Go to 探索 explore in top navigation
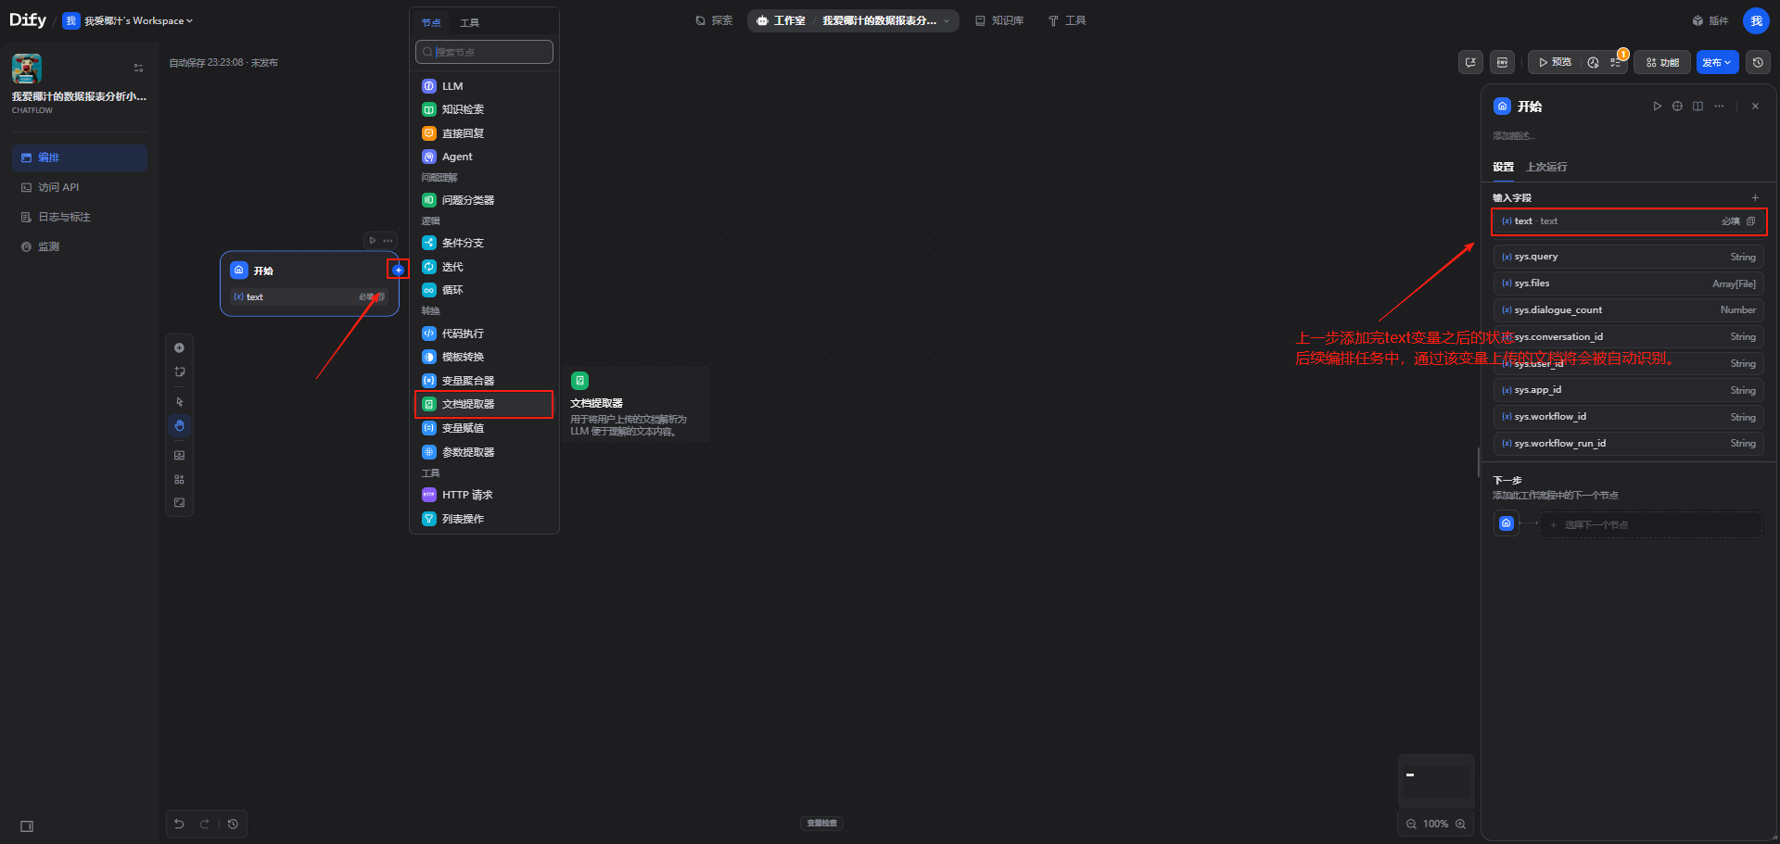Image resolution: width=1780 pixels, height=844 pixels. click(714, 20)
